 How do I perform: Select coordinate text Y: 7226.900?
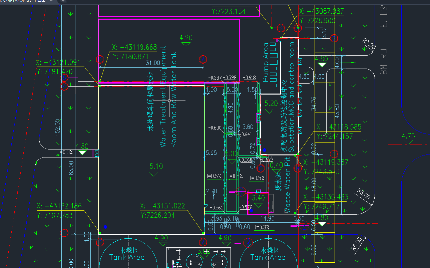317,21
